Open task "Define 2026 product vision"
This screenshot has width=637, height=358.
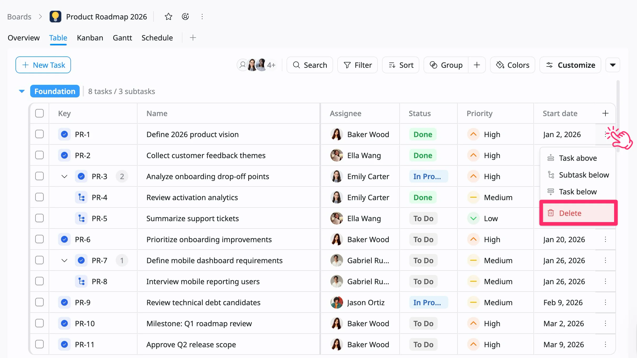[192, 134]
